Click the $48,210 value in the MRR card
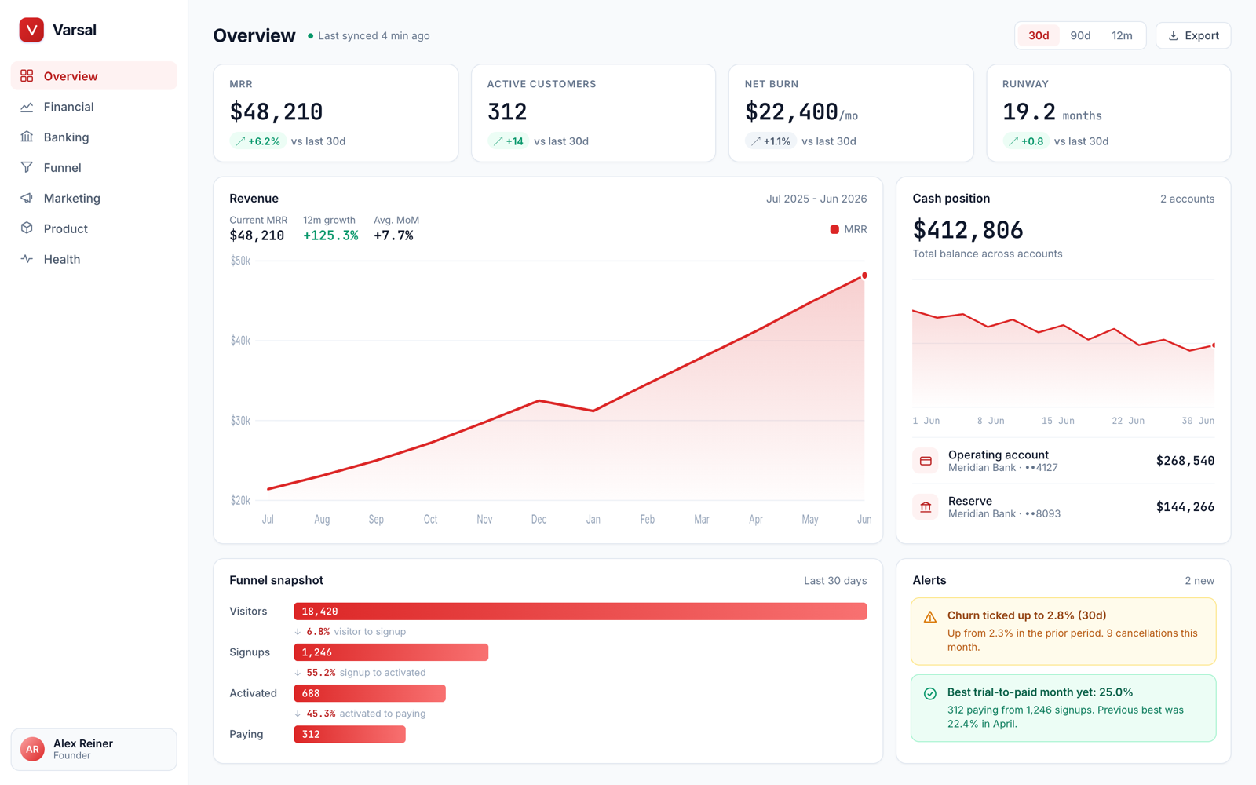This screenshot has height=785, width=1256. (x=276, y=112)
